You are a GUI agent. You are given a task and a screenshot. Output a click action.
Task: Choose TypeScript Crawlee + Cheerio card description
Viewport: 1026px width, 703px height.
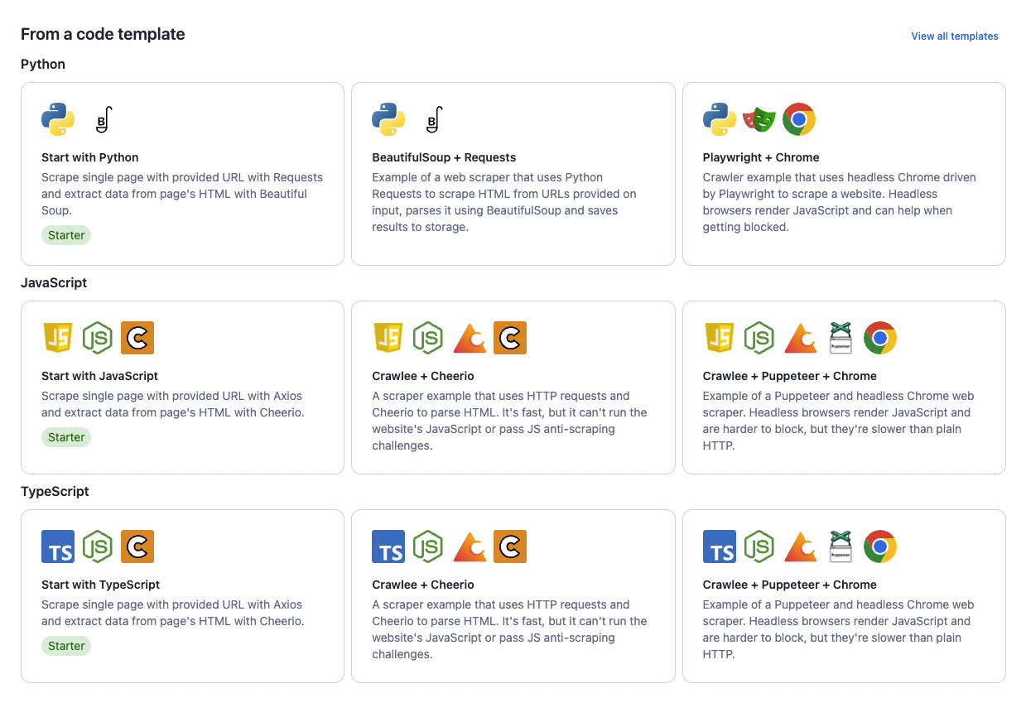[509, 629]
